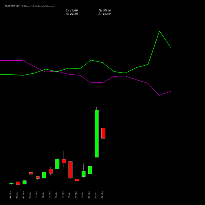205x205 pixels.
Task: Click the 06 Mar date label
Action: (24, 195)
